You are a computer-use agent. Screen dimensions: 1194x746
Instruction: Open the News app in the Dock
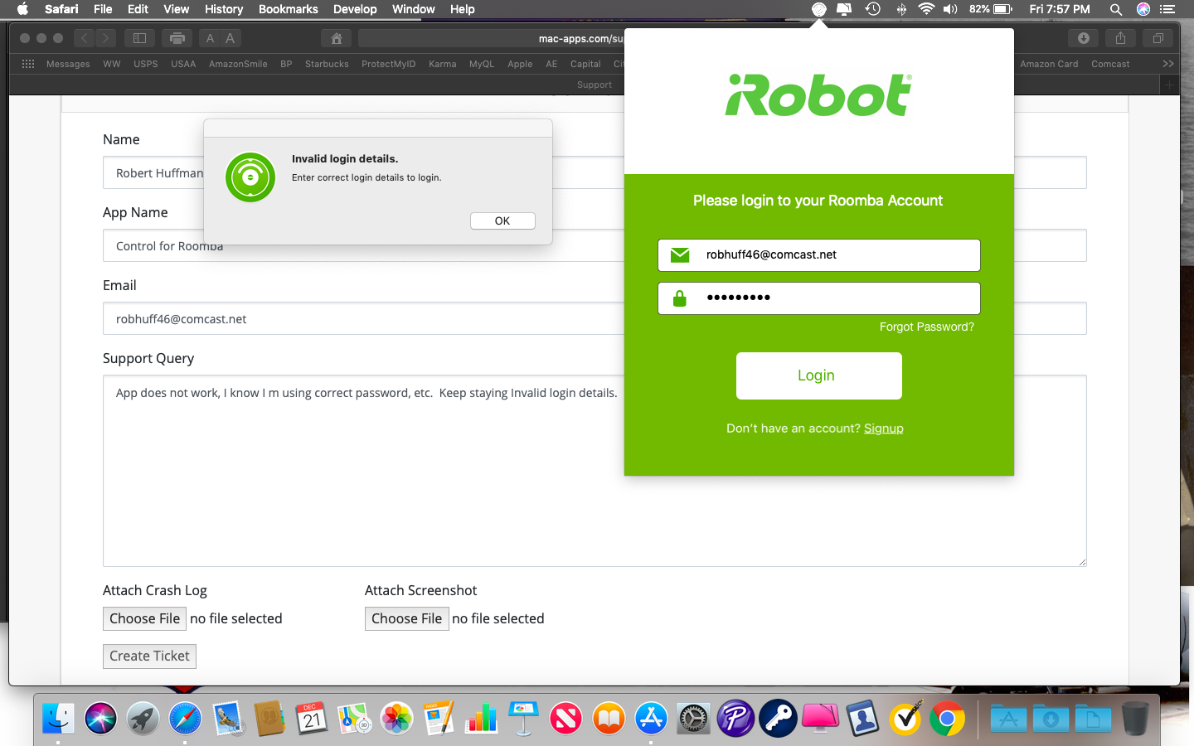tap(566, 719)
